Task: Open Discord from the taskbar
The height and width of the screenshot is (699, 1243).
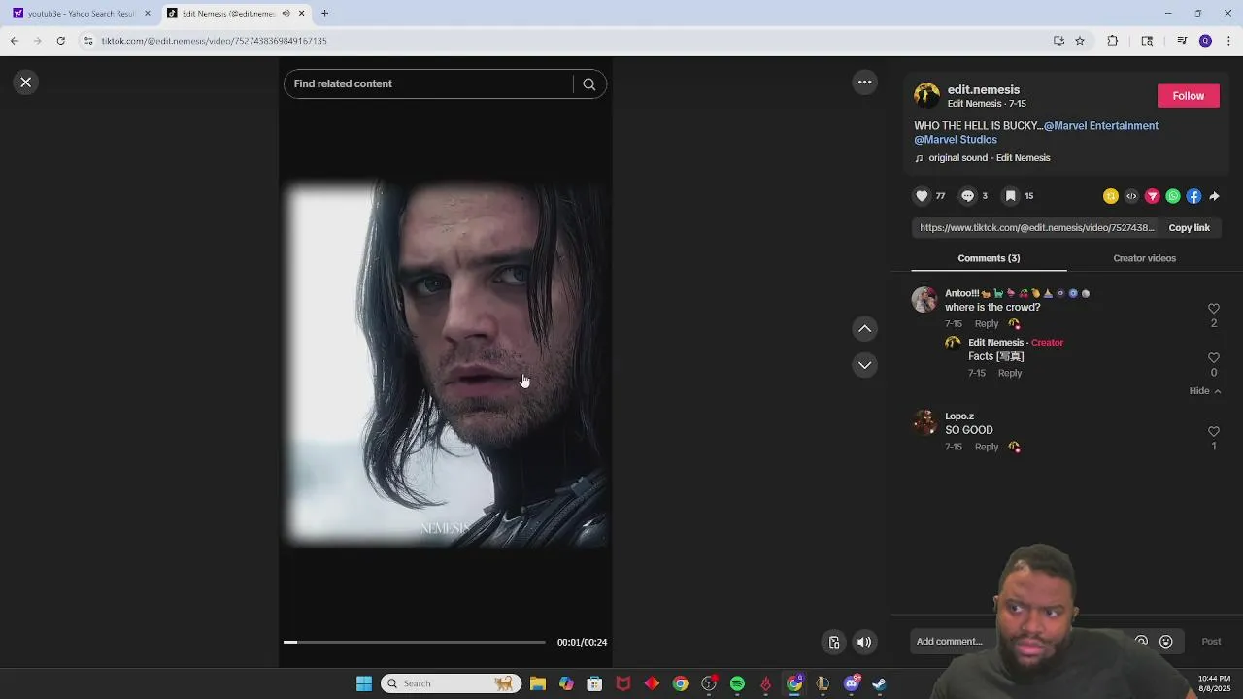Action: click(852, 684)
